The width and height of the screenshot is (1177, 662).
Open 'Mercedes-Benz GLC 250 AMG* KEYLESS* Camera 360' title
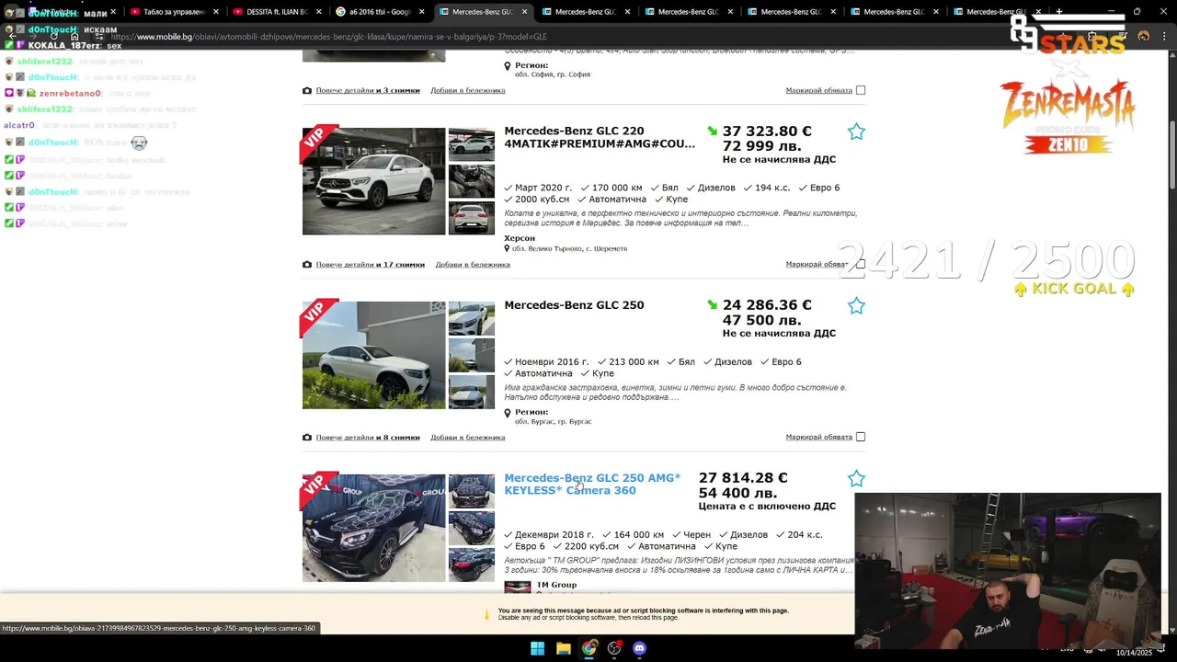(x=592, y=484)
